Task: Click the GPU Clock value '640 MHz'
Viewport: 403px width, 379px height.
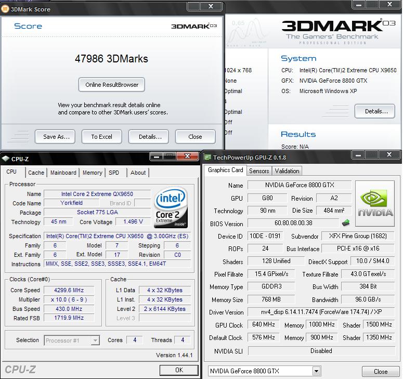Action: [264, 324]
